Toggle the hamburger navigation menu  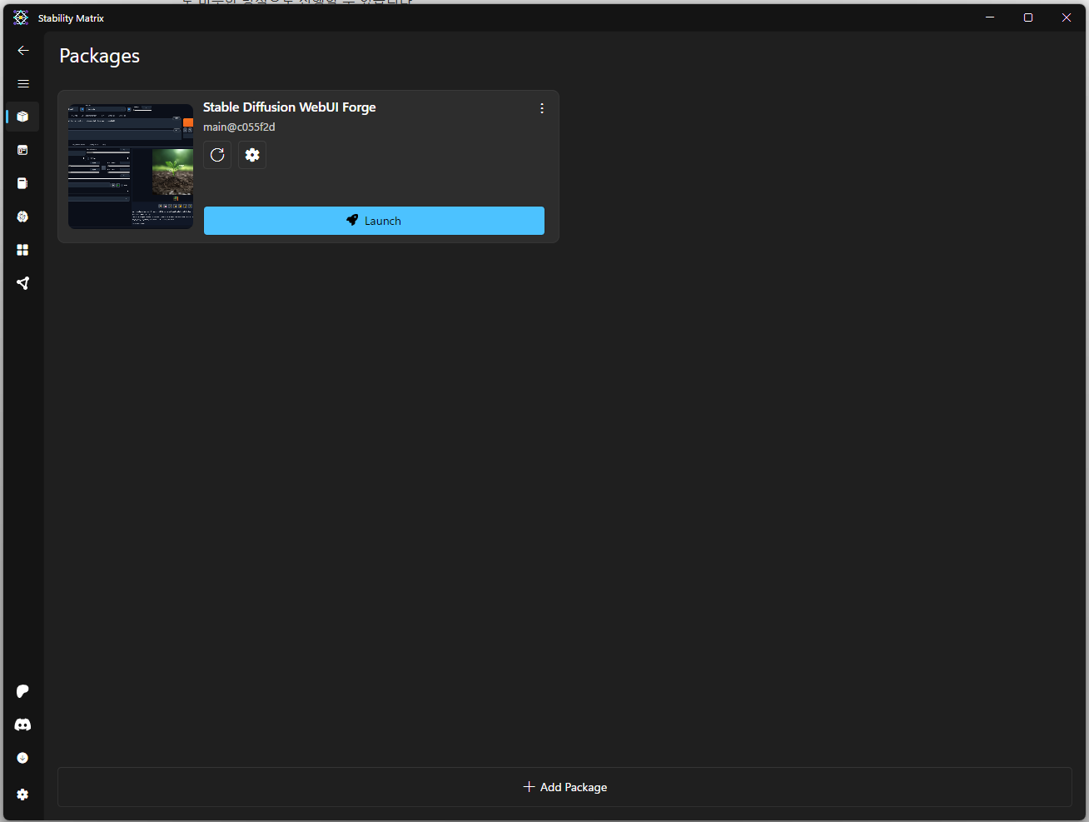[x=23, y=83]
